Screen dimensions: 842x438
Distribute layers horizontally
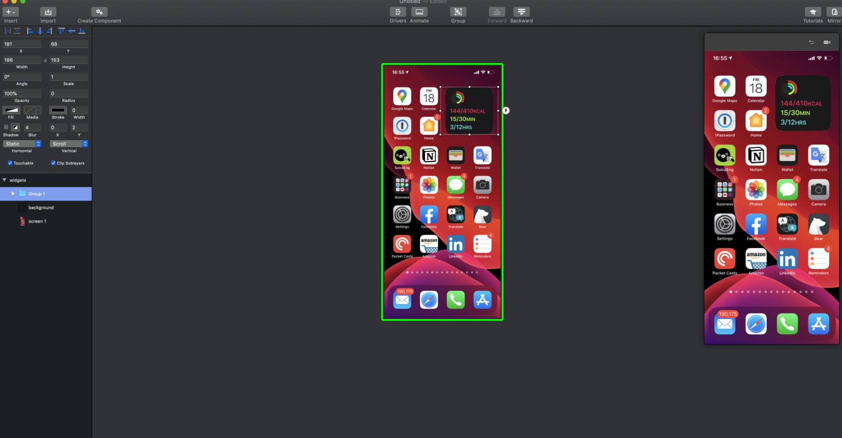(8, 31)
